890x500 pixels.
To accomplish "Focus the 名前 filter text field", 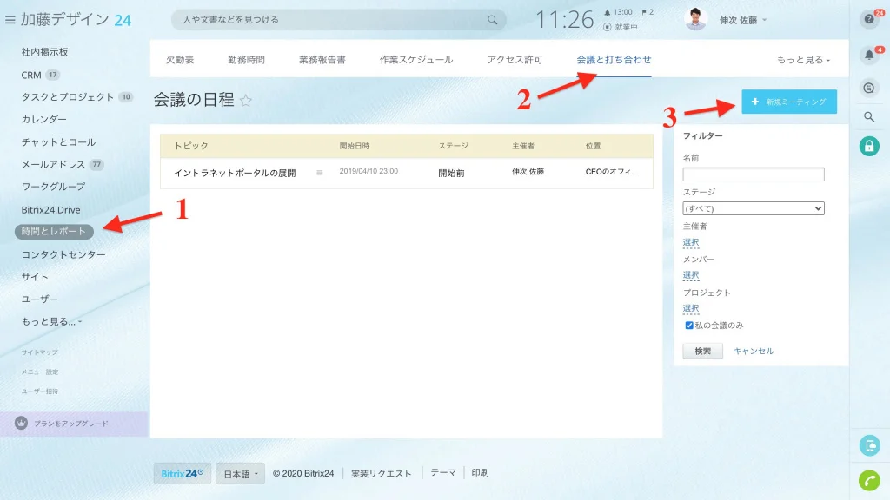I will (x=754, y=174).
